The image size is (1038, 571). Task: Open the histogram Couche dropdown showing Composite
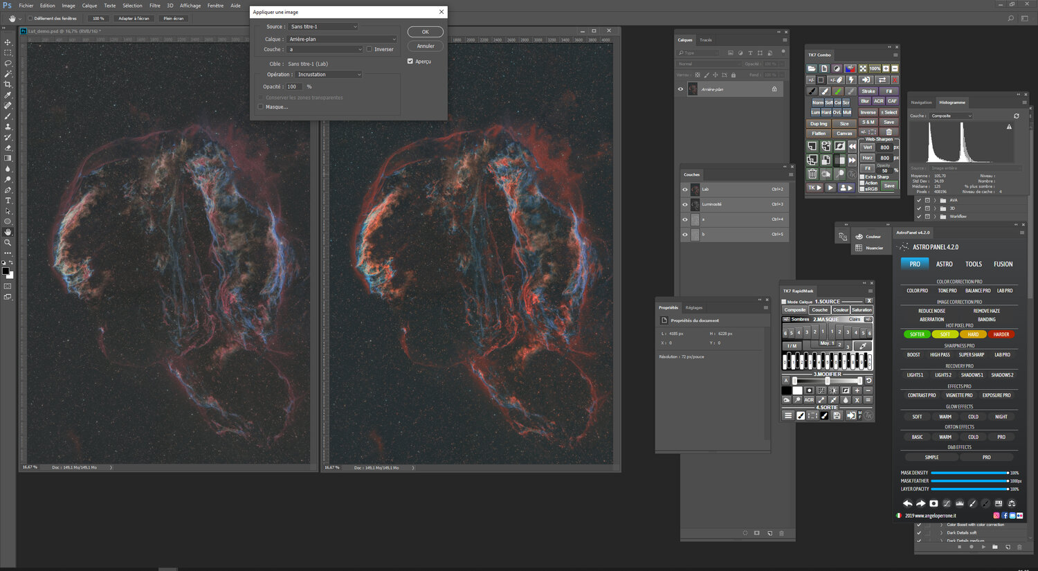tap(949, 116)
